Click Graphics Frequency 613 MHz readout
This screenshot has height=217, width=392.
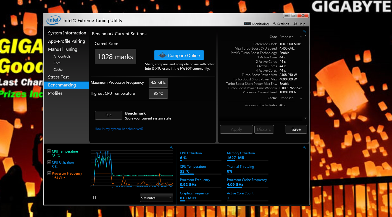pyautogui.click(x=188, y=198)
